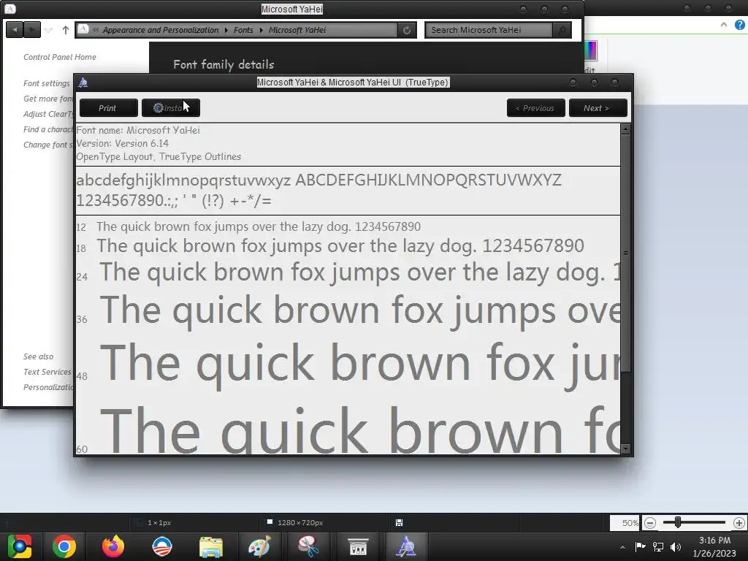This screenshot has height=561, width=748.
Task: Click the 50% zoom level value
Action: point(630,523)
